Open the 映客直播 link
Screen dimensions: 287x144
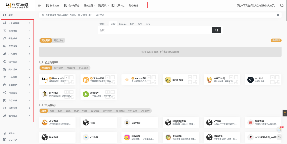(222, 137)
